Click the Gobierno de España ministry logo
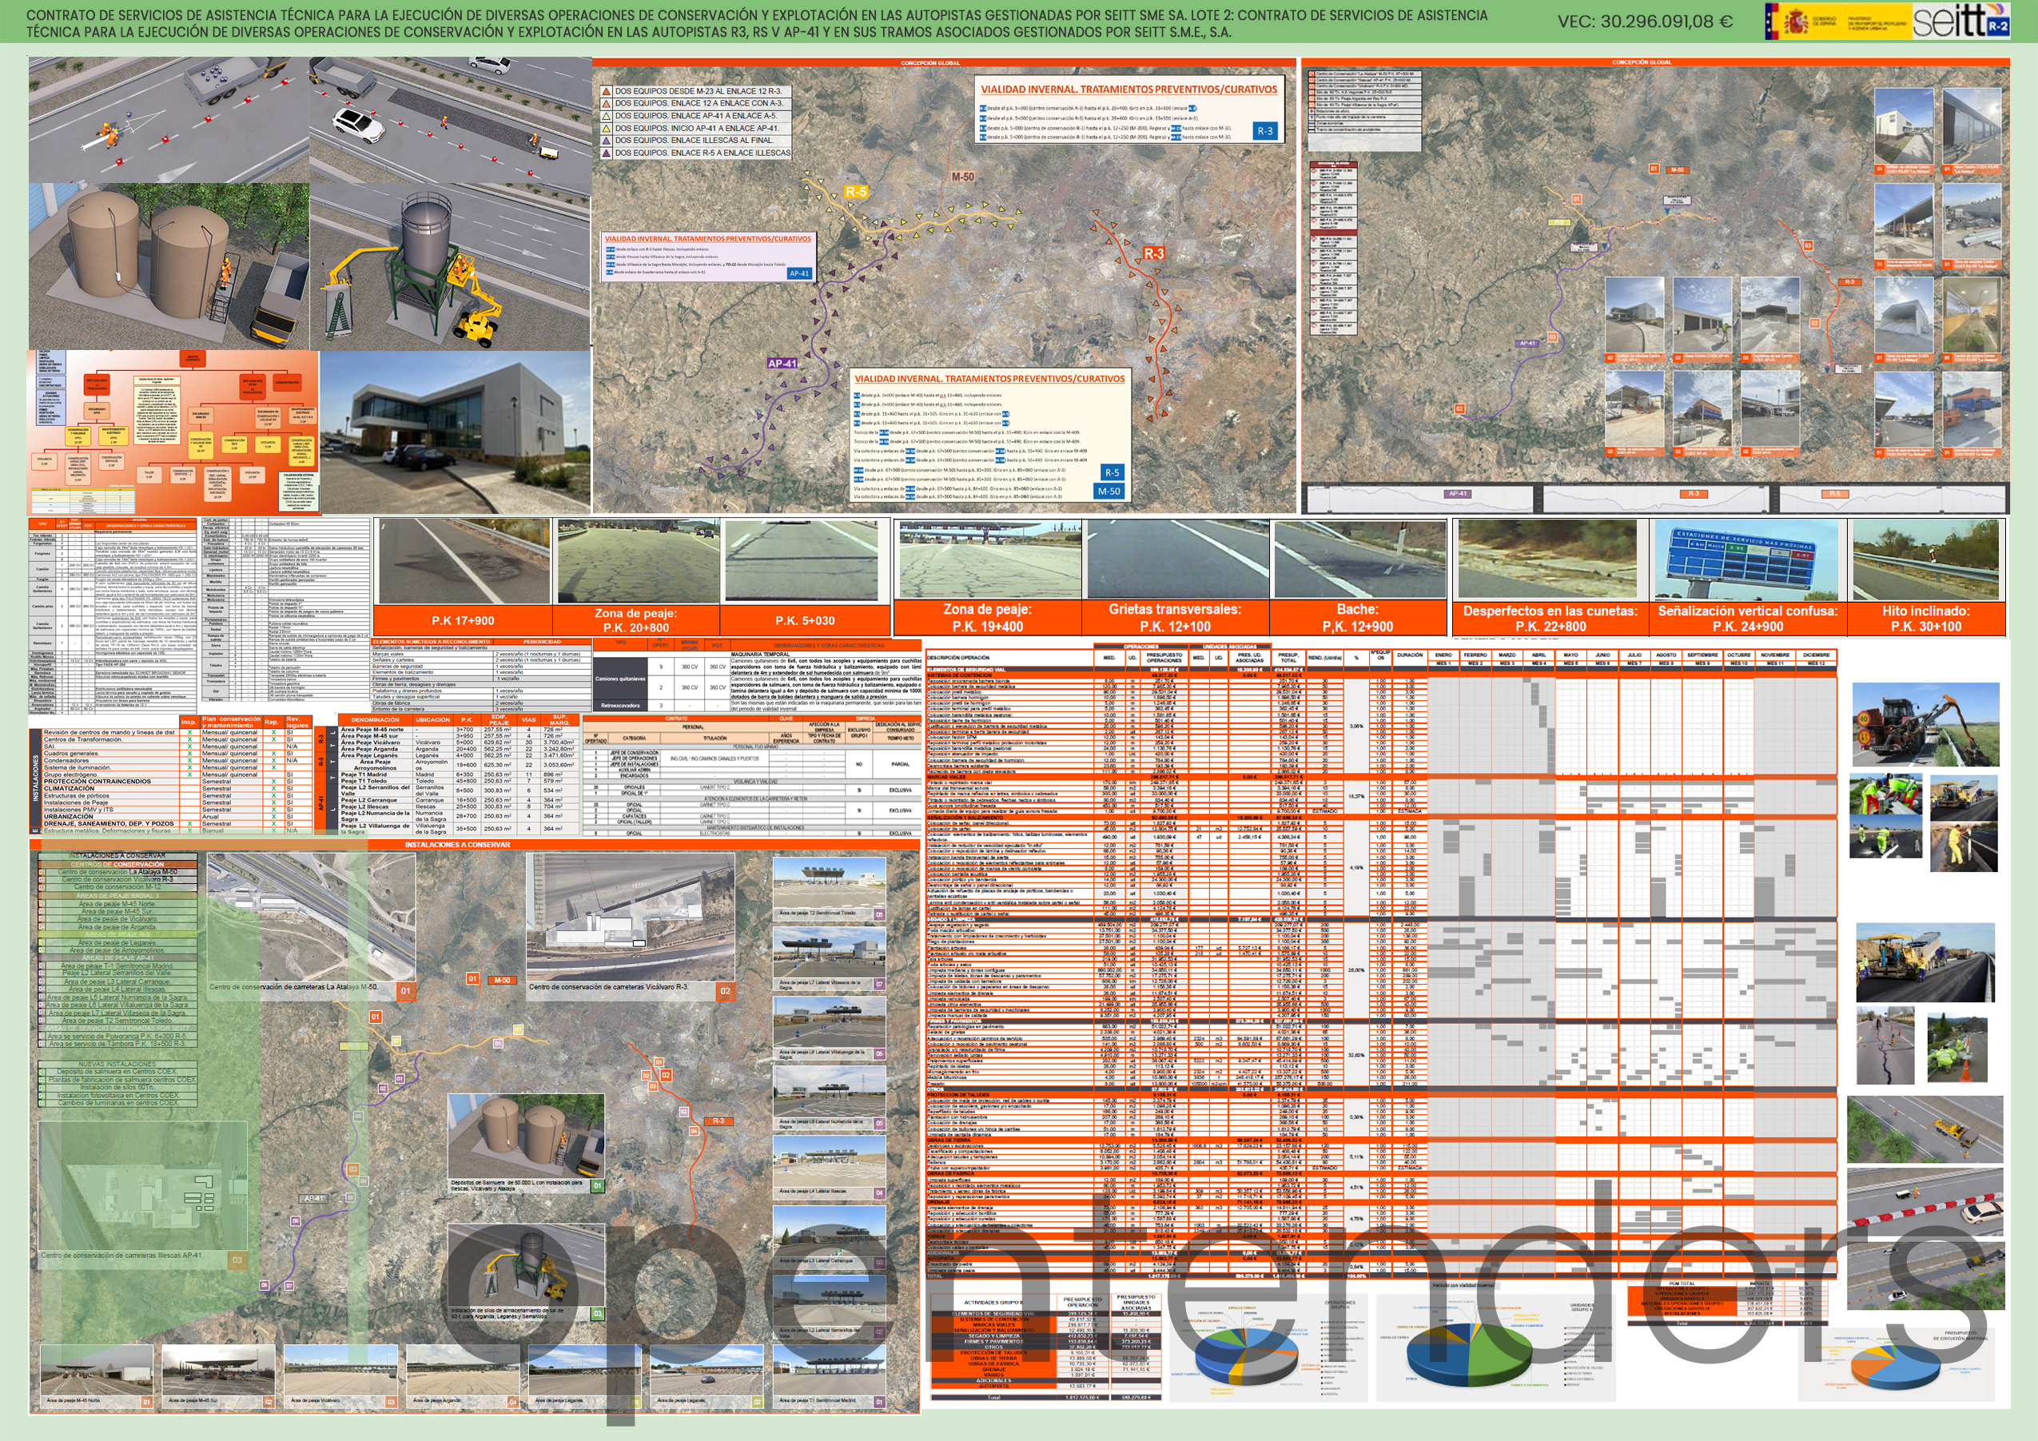The image size is (2038, 1441). point(1837,21)
